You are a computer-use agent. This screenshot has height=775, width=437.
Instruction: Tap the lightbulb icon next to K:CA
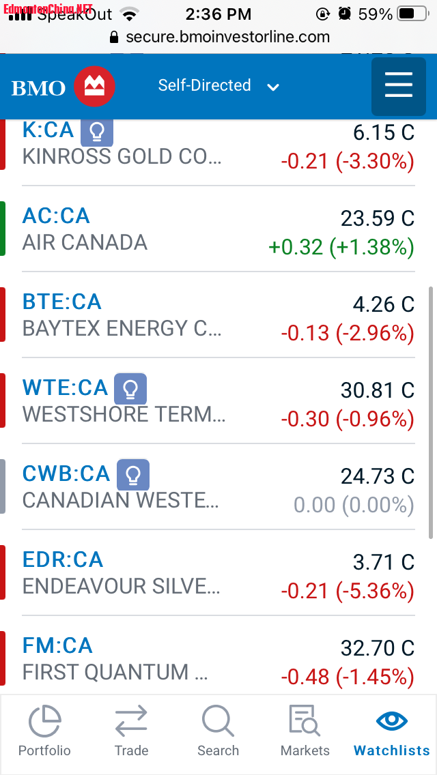(97, 132)
